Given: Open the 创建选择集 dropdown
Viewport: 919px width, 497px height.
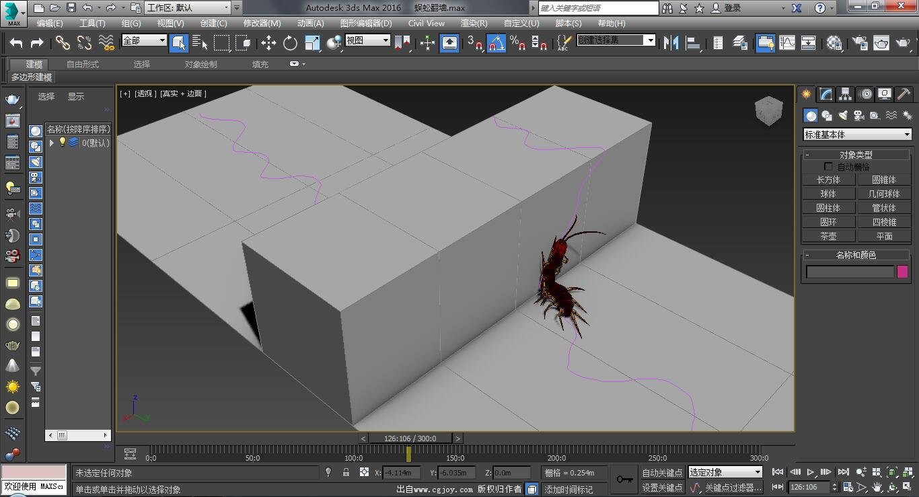Looking at the screenshot, I should [x=616, y=40].
